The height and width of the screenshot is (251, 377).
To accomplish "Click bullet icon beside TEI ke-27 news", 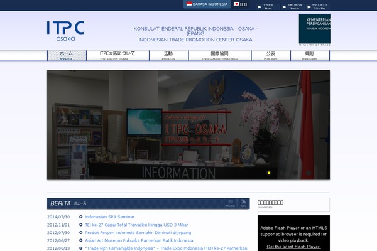I will click(81, 225).
